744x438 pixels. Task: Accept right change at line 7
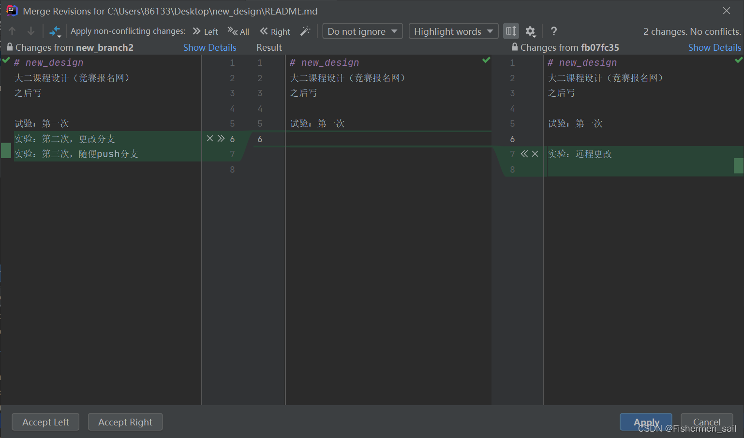tap(524, 154)
